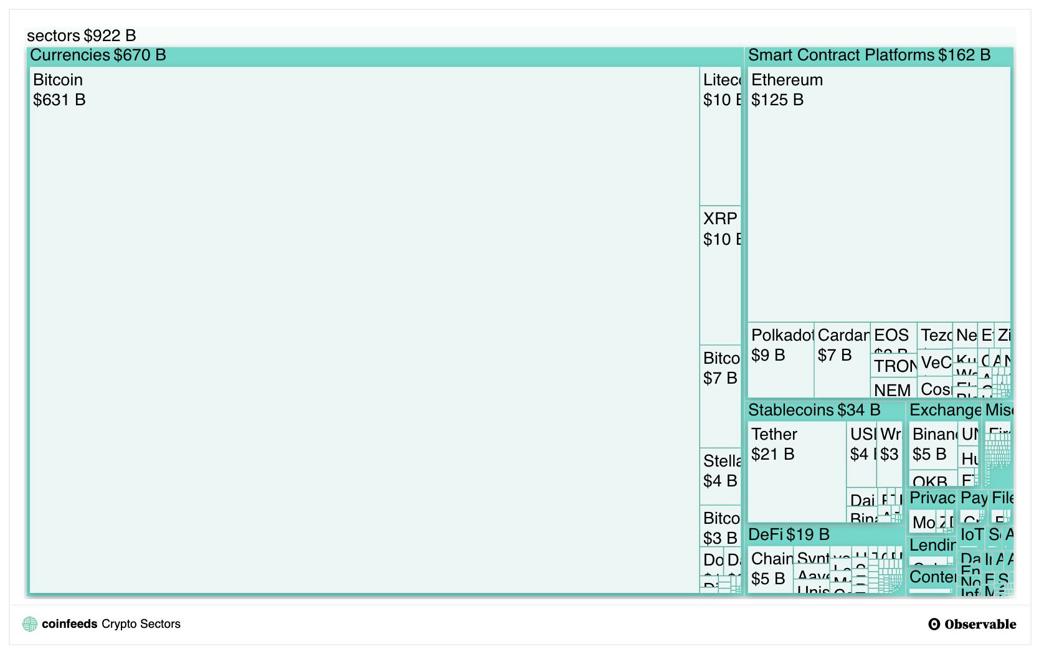
Task: Click the XRP $10 B cell
Action: (x=721, y=275)
